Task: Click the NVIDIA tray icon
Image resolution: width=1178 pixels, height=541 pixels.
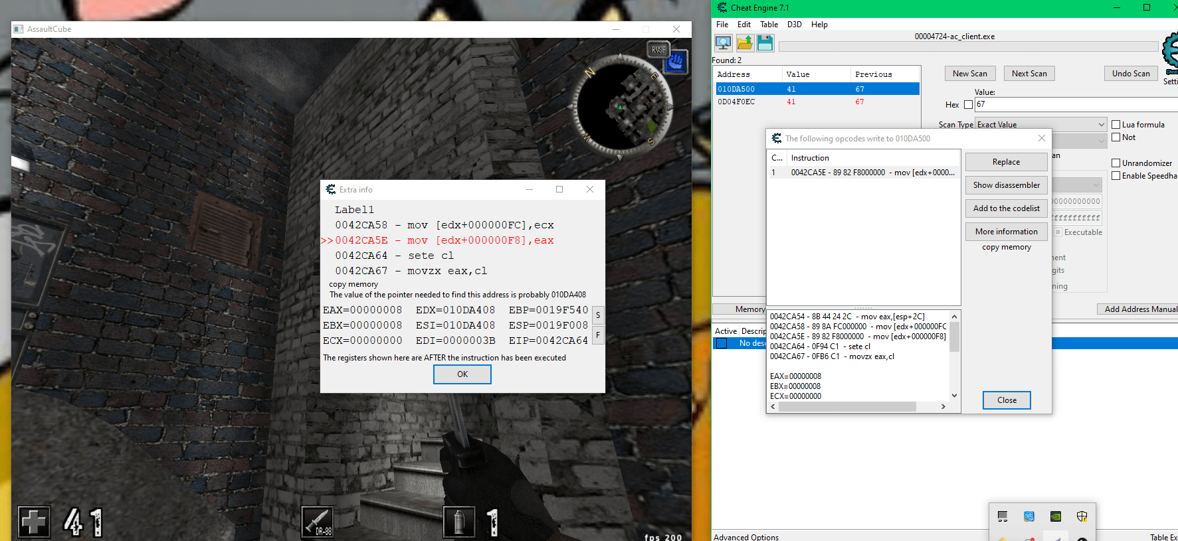Action: pyautogui.click(x=1056, y=516)
